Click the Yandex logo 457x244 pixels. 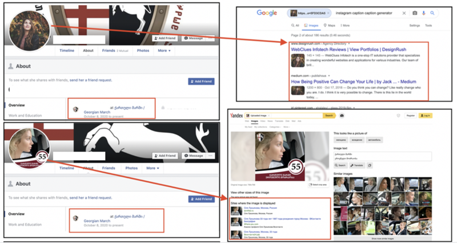coord(236,116)
